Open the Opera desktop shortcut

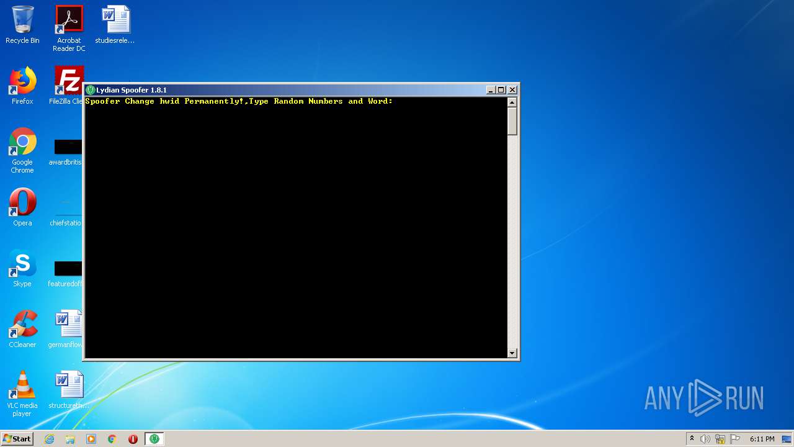(22, 207)
